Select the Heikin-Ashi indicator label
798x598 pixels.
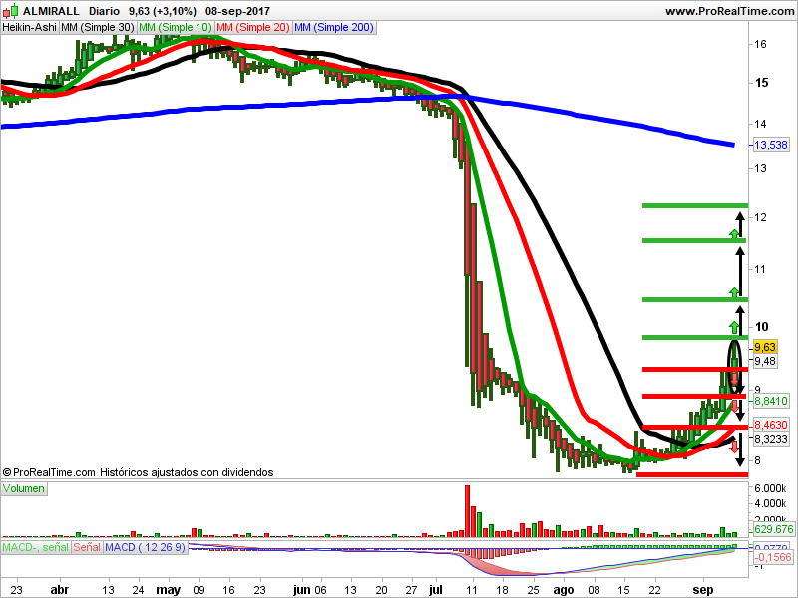(x=29, y=27)
